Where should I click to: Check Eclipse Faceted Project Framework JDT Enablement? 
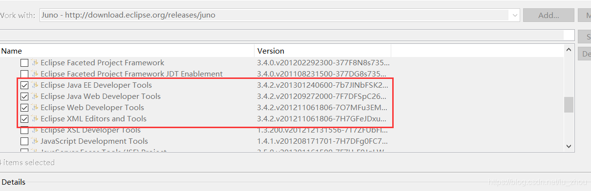point(24,74)
